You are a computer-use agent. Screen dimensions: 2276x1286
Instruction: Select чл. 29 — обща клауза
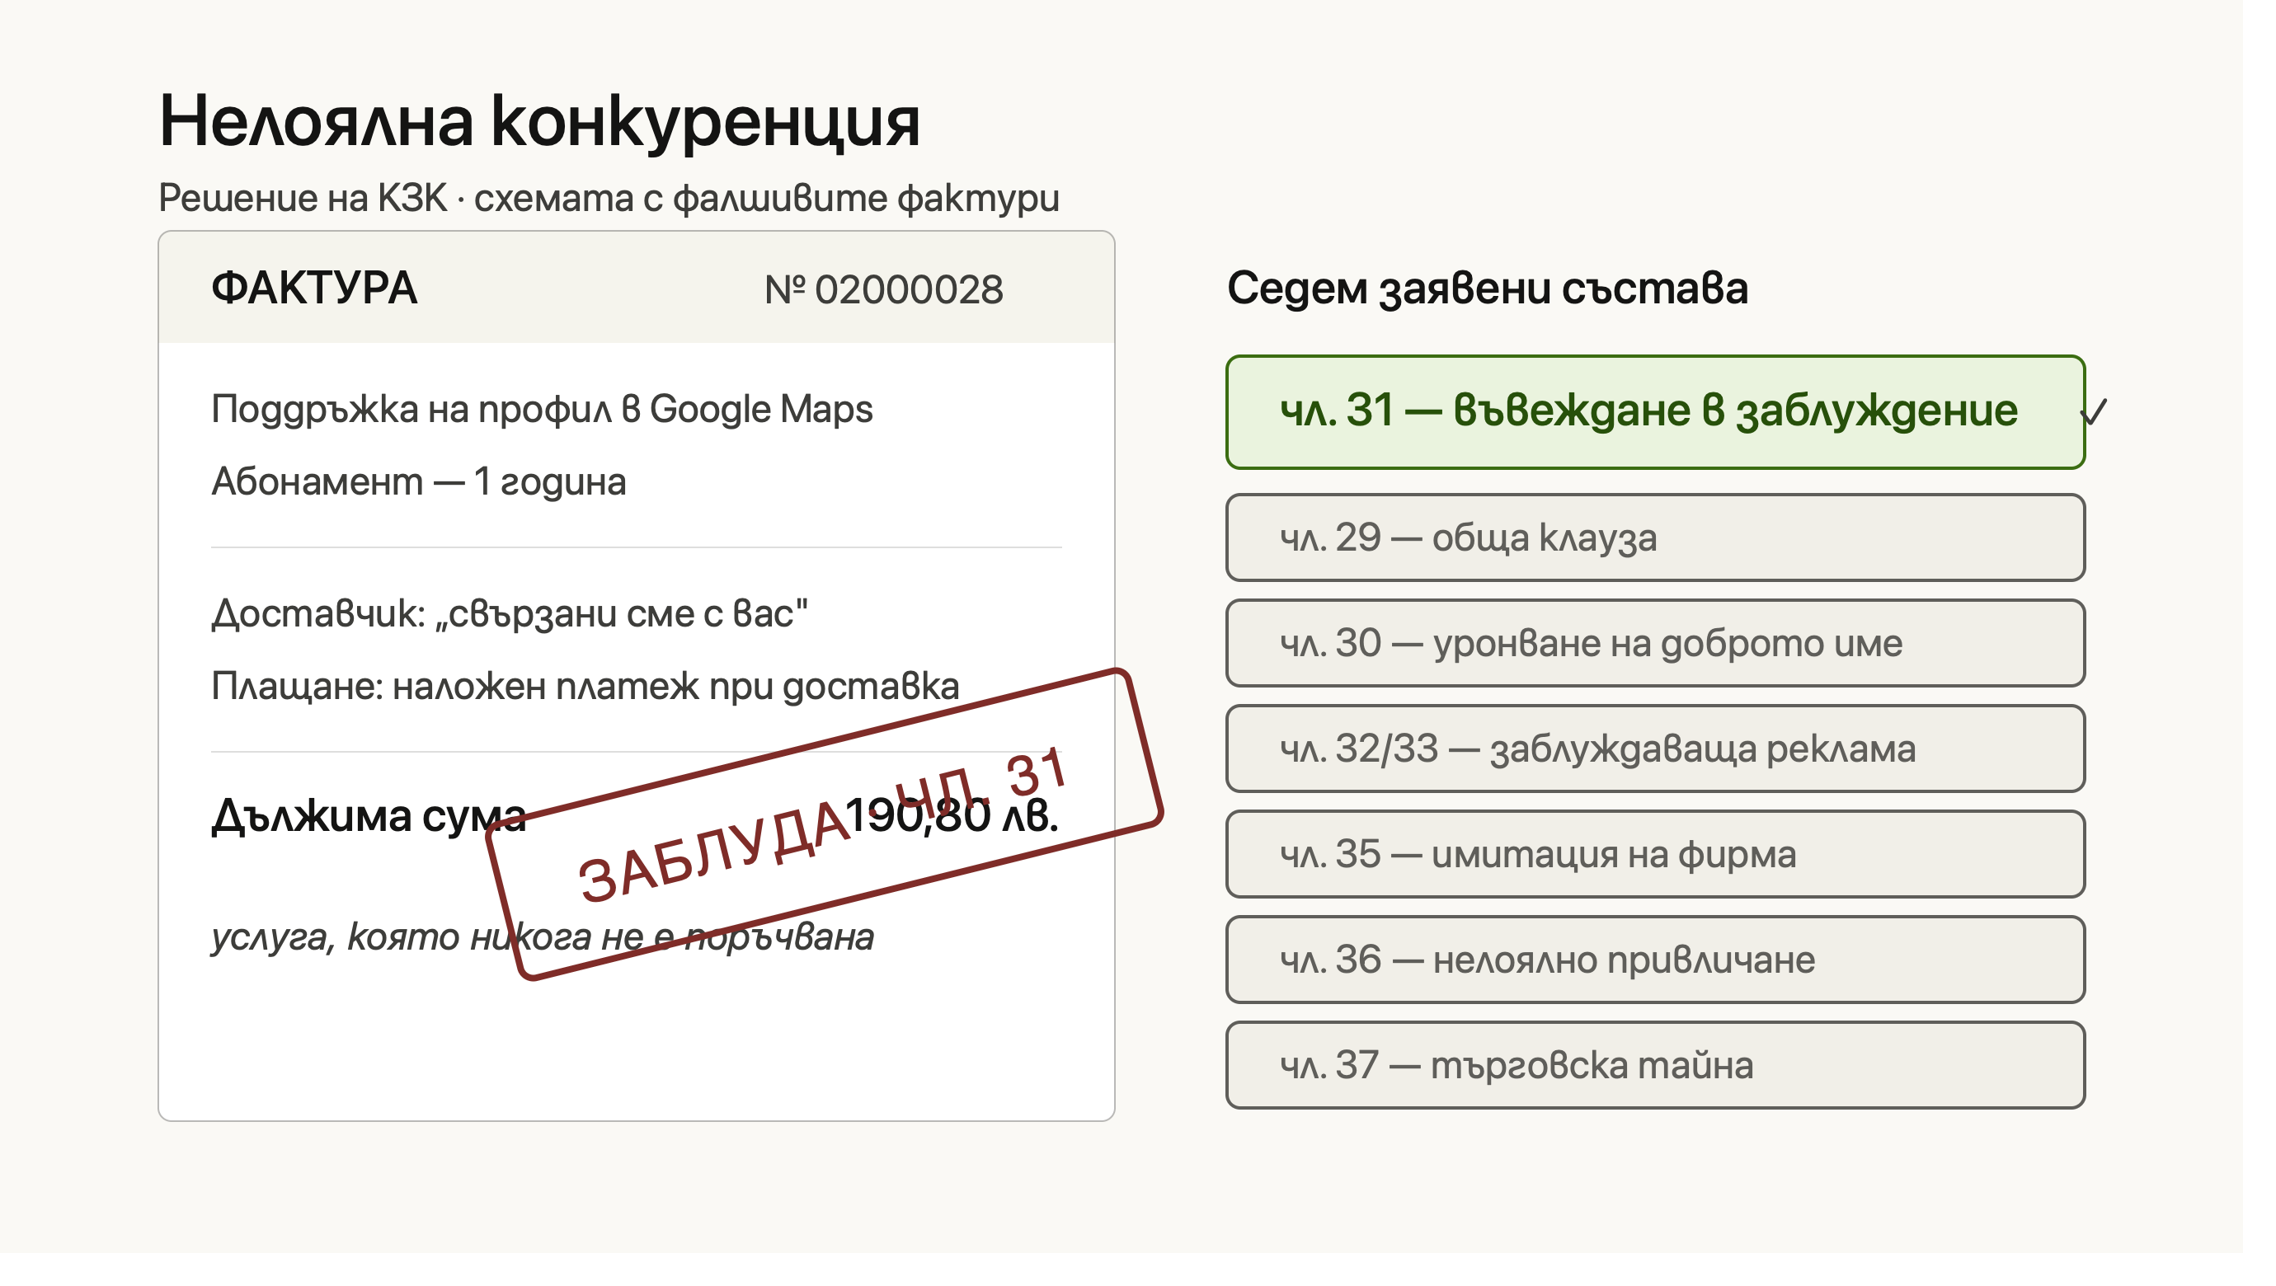coord(1655,537)
